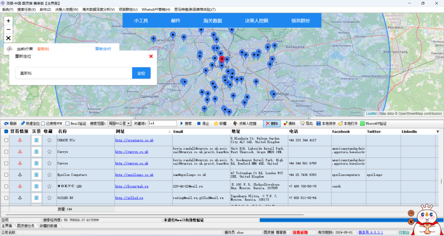Image resolution: width=444 pixels, height=236 pixels.
Task: View street scene icon for Epsilon Computers
Action: (x=36, y=175)
